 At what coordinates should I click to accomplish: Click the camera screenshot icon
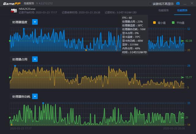[178, 3]
